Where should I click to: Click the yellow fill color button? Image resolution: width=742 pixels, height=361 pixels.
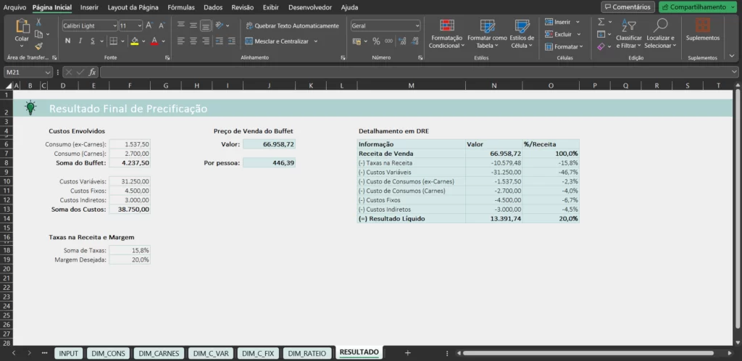point(134,41)
